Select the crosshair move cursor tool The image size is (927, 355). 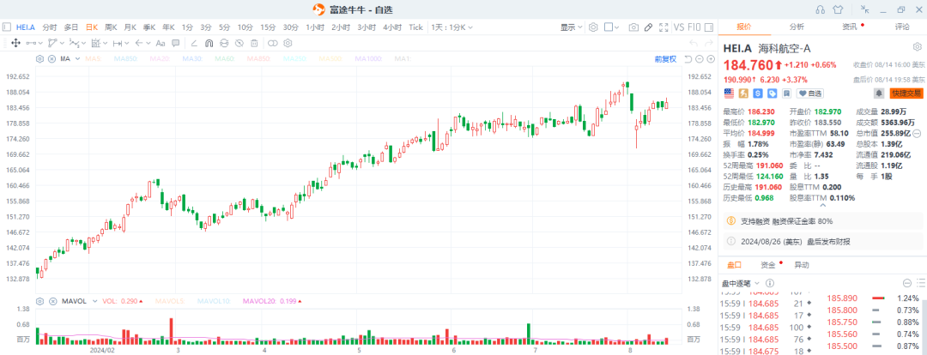pyautogui.click(x=15, y=43)
